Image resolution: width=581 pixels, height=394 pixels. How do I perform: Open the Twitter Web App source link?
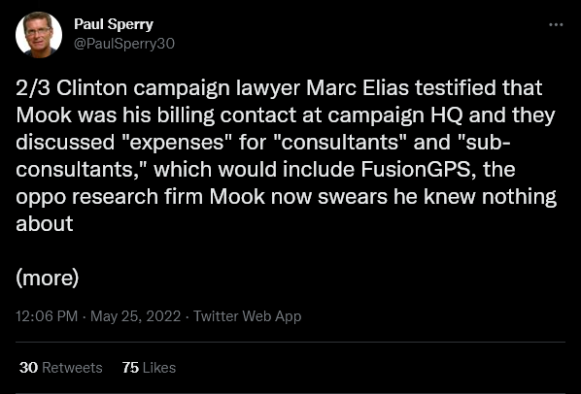coord(248,316)
